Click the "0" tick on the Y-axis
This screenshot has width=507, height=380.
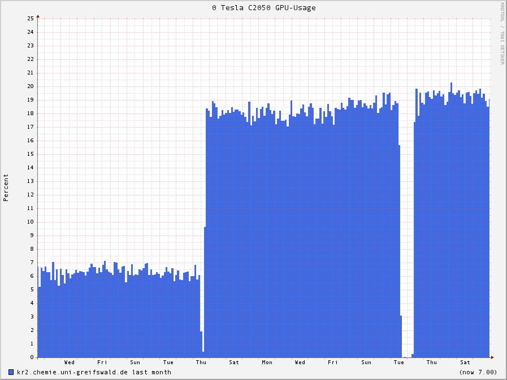click(x=32, y=357)
